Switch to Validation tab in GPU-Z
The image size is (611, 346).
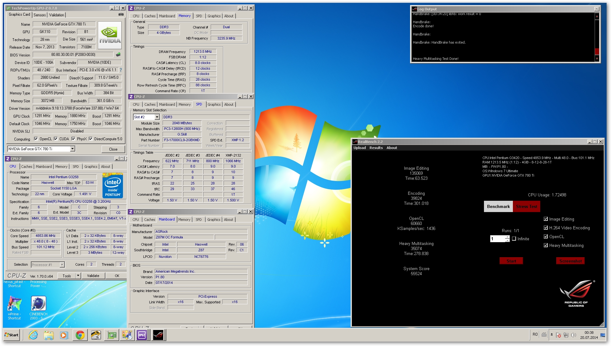click(x=57, y=15)
